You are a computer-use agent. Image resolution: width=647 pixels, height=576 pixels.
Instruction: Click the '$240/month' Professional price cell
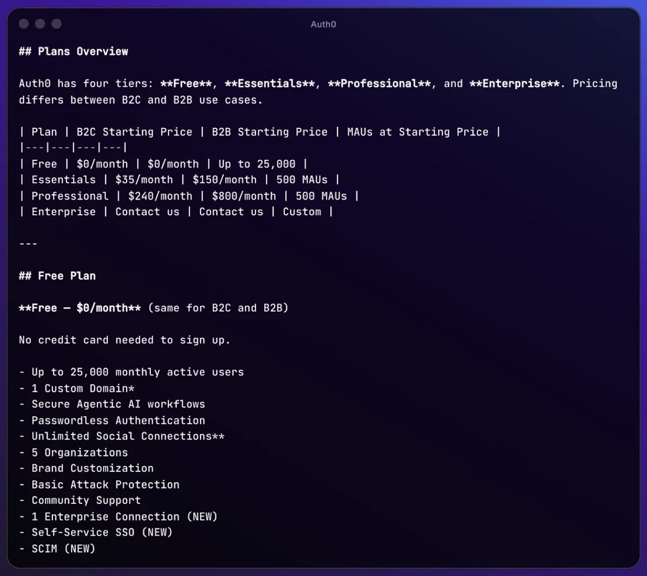point(160,196)
